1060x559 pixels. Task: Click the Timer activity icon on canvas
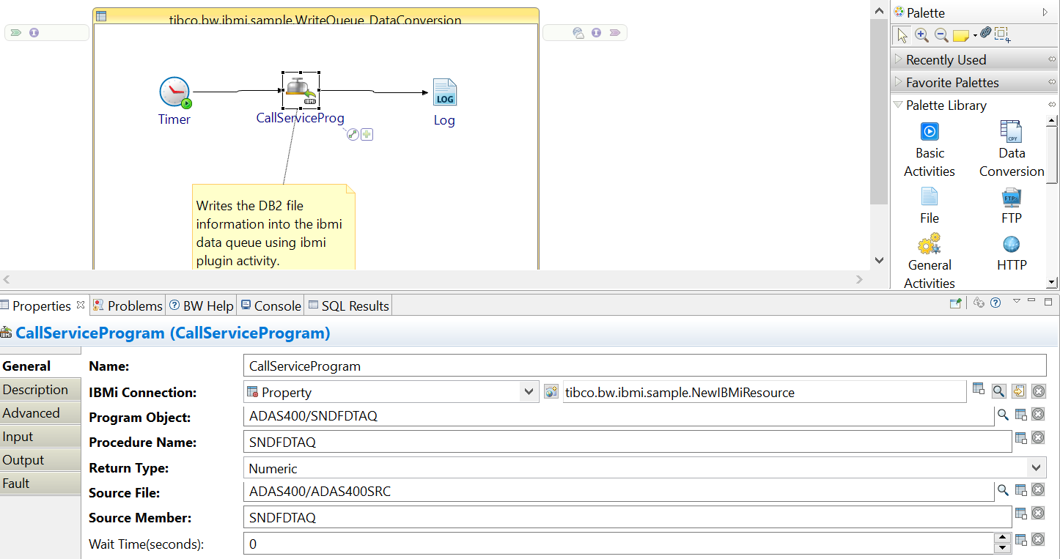pyautogui.click(x=174, y=92)
